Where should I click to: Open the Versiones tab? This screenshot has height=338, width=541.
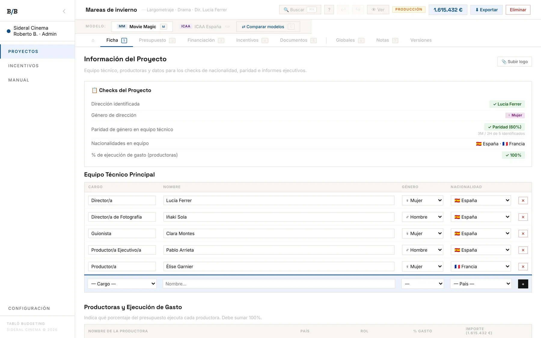coord(421,40)
